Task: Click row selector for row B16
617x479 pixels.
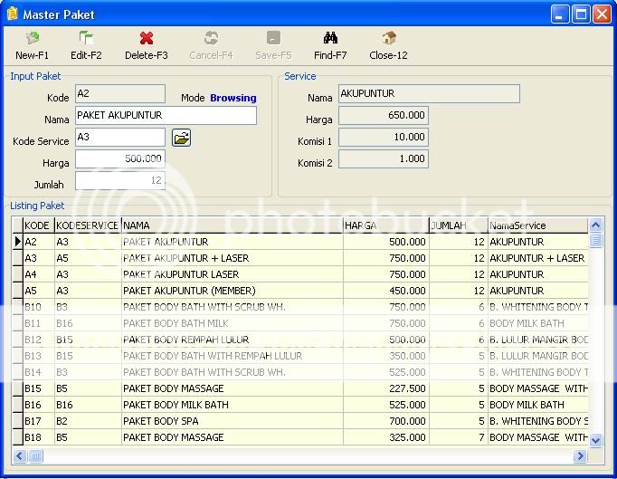Action: pyautogui.click(x=17, y=405)
